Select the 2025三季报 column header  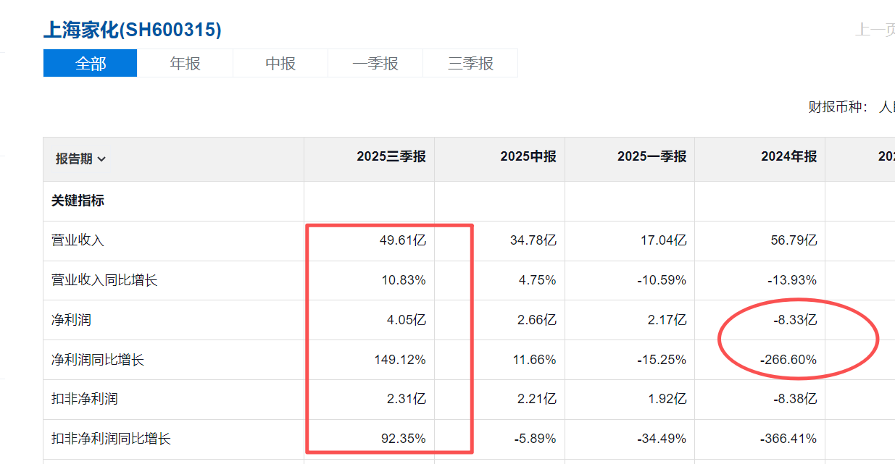(x=391, y=157)
